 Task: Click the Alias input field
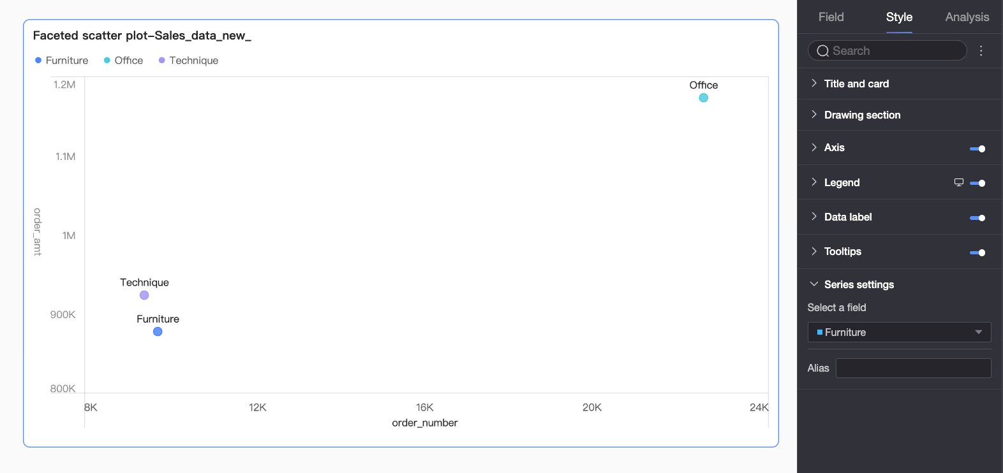914,368
